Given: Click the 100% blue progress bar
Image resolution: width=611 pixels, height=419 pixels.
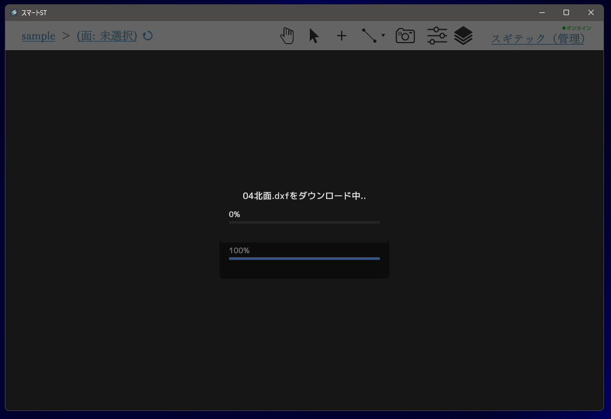Looking at the screenshot, I should coord(304,258).
